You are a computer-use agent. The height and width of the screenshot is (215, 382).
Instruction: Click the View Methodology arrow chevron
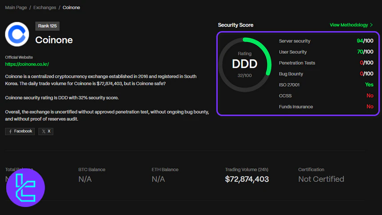[x=371, y=25]
